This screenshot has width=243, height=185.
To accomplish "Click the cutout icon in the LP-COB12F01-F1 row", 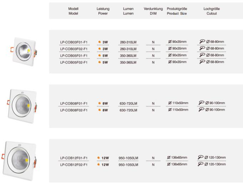I will [201, 157].
